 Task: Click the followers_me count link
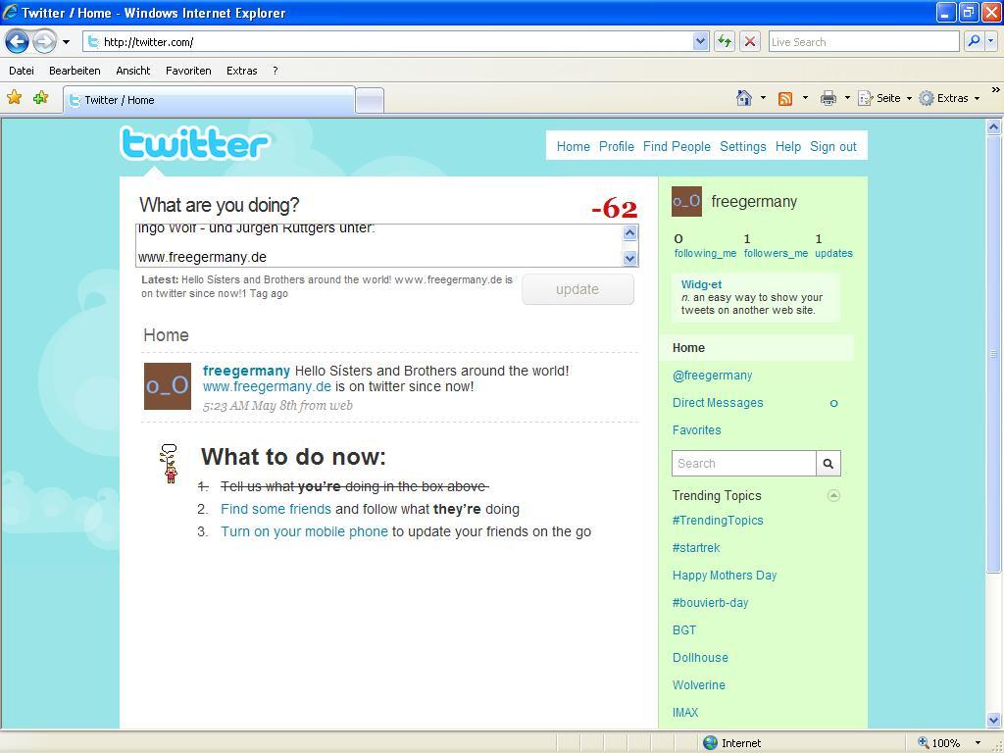pyautogui.click(x=776, y=246)
